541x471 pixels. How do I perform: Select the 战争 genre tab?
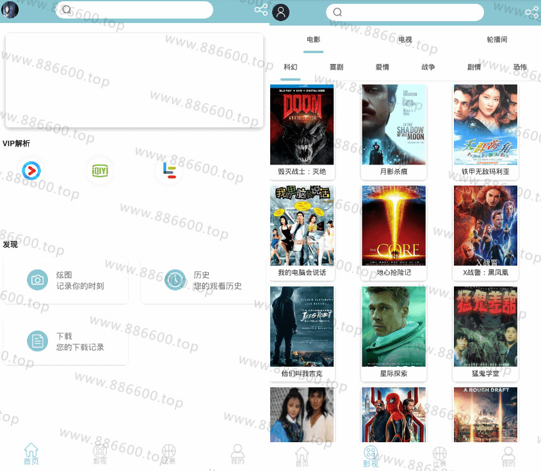(428, 67)
